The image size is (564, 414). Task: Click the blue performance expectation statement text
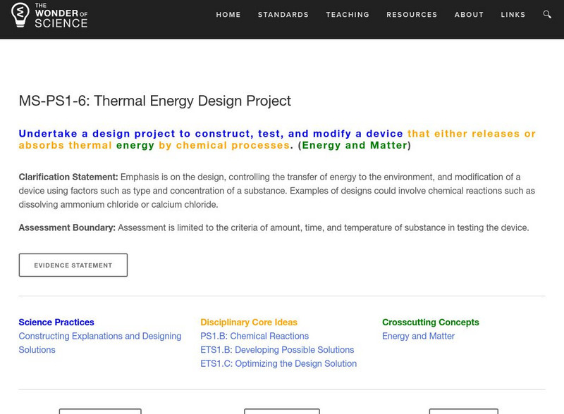click(x=211, y=134)
